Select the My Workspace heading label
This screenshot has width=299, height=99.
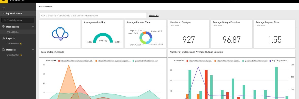click(x=14, y=13)
